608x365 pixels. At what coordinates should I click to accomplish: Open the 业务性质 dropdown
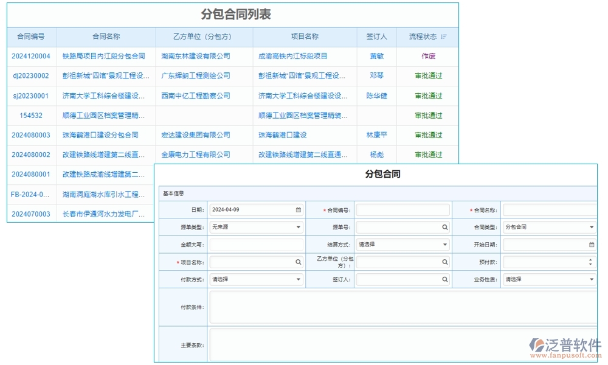590,279
